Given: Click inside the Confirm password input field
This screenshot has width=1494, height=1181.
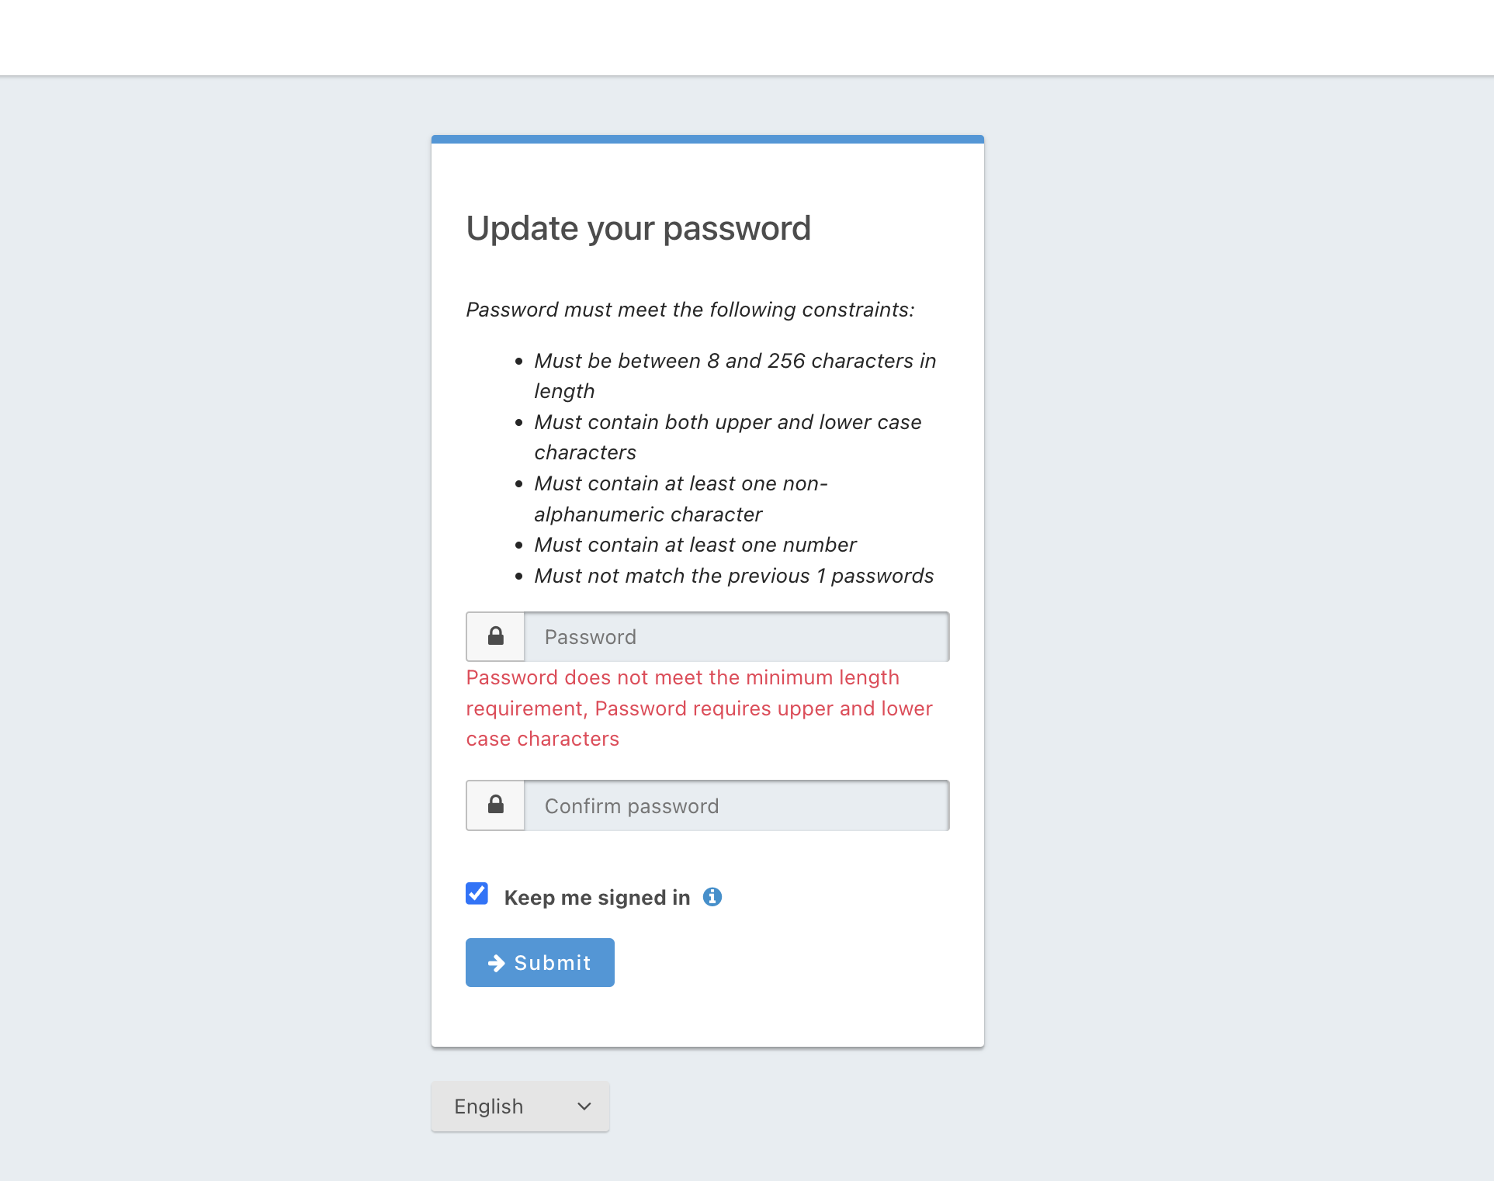Looking at the screenshot, I should pyautogui.click(x=736, y=805).
